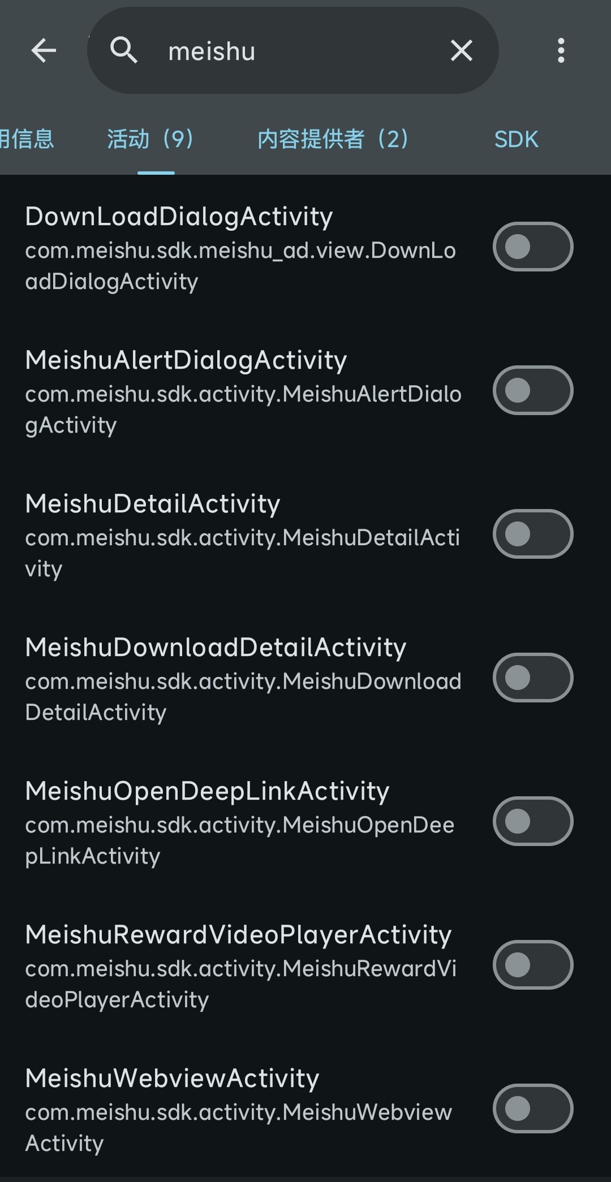Tap the back arrow icon
The image size is (611, 1182).
click(x=44, y=51)
